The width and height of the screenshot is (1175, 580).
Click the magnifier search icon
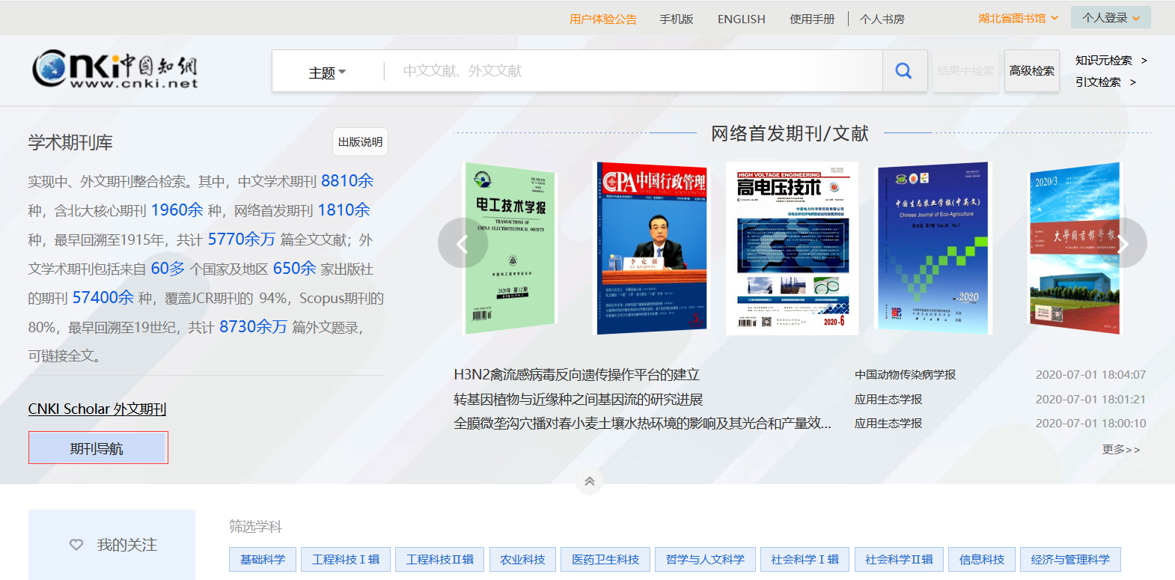click(x=904, y=71)
